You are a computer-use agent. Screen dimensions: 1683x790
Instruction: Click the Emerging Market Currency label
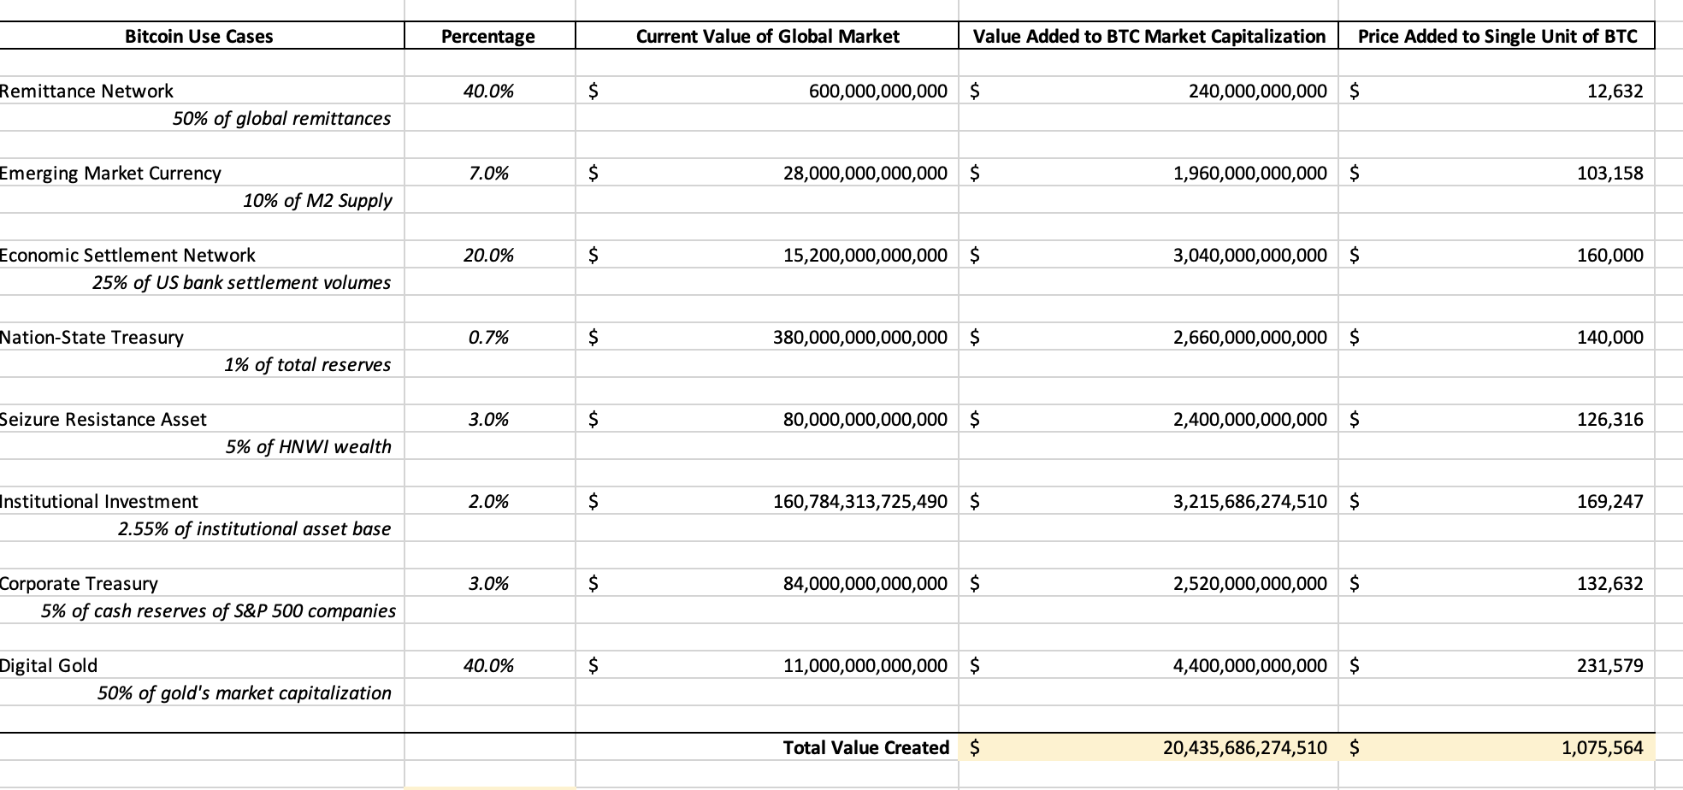(110, 173)
